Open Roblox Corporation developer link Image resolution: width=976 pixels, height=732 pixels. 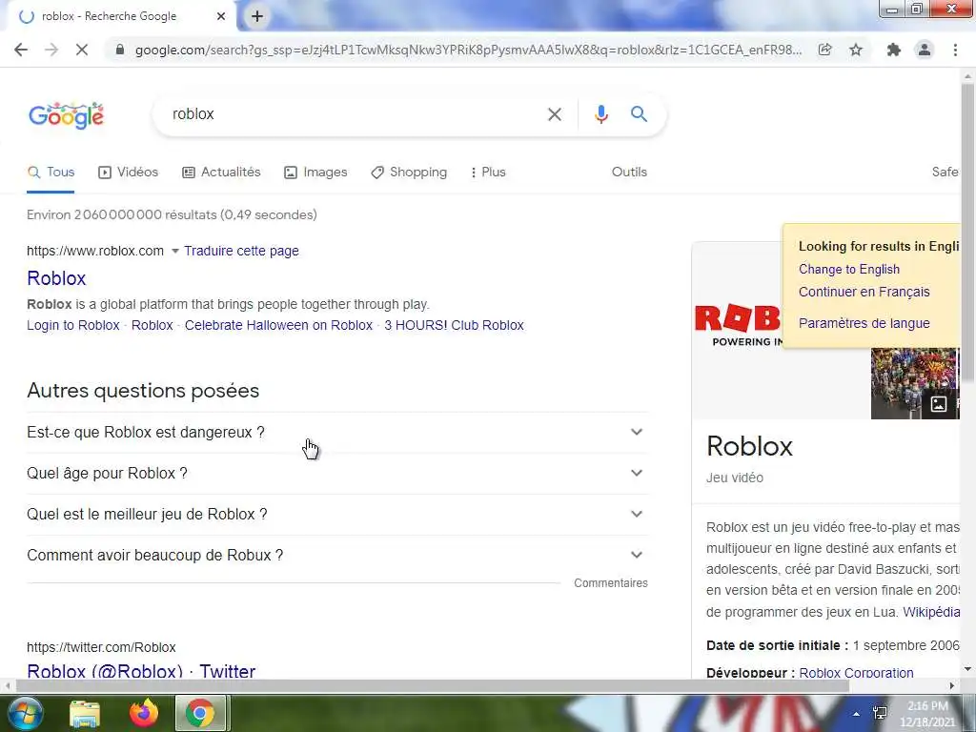tap(856, 672)
